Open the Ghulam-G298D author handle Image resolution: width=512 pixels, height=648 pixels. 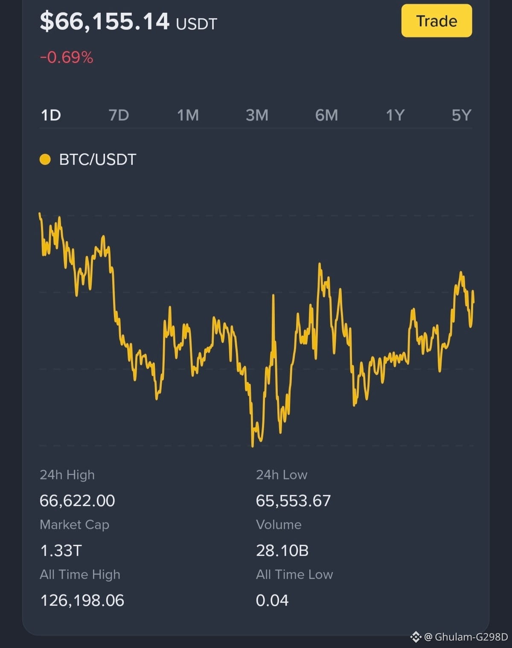click(471, 637)
